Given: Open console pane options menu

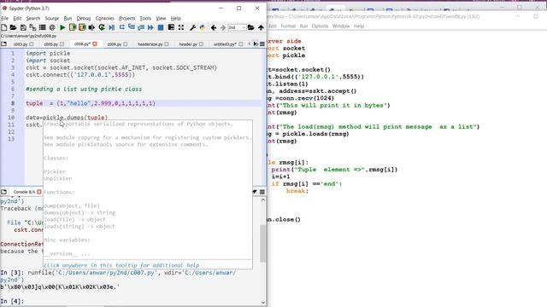Looking at the screenshot, I should 262,192.
